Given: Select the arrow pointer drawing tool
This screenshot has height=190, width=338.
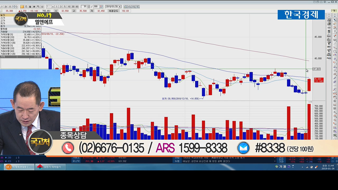Looking at the screenshot, I should coord(335,20).
